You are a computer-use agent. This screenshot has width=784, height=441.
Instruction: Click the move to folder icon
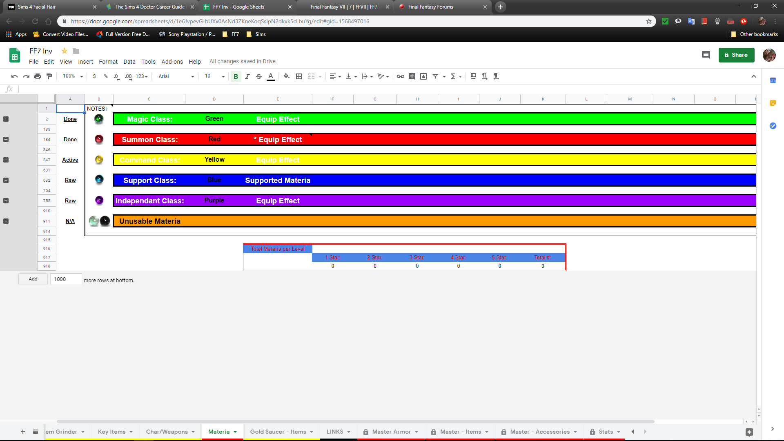[x=76, y=51]
